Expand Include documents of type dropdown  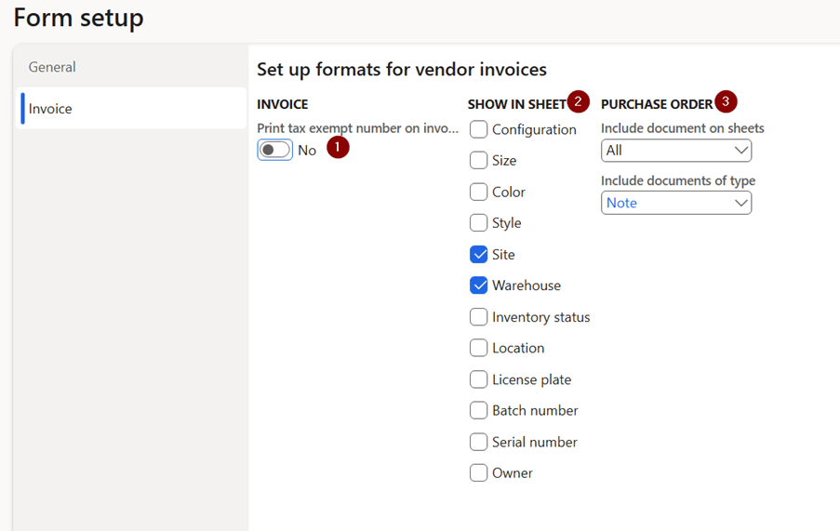pos(676,203)
